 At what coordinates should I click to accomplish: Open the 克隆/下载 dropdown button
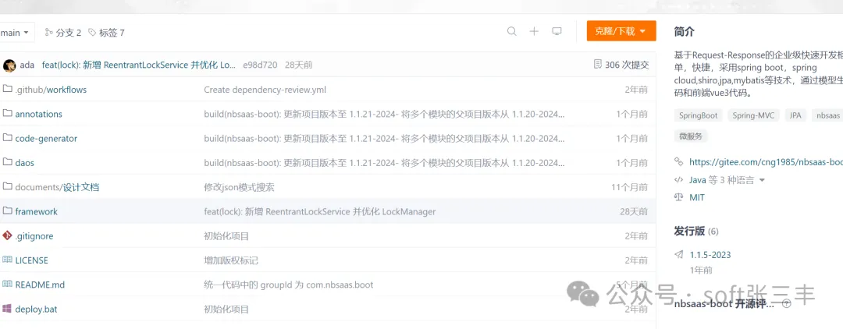point(621,31)
